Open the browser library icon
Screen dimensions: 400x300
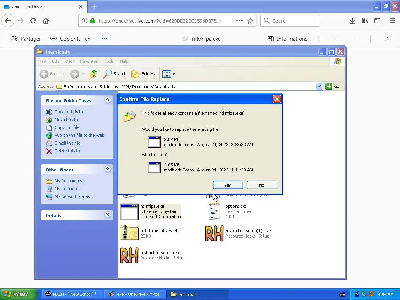(365, 21)
